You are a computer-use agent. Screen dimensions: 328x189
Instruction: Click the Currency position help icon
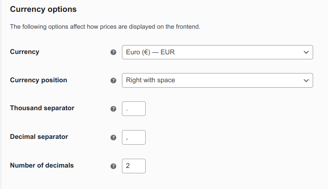[113, 81]
